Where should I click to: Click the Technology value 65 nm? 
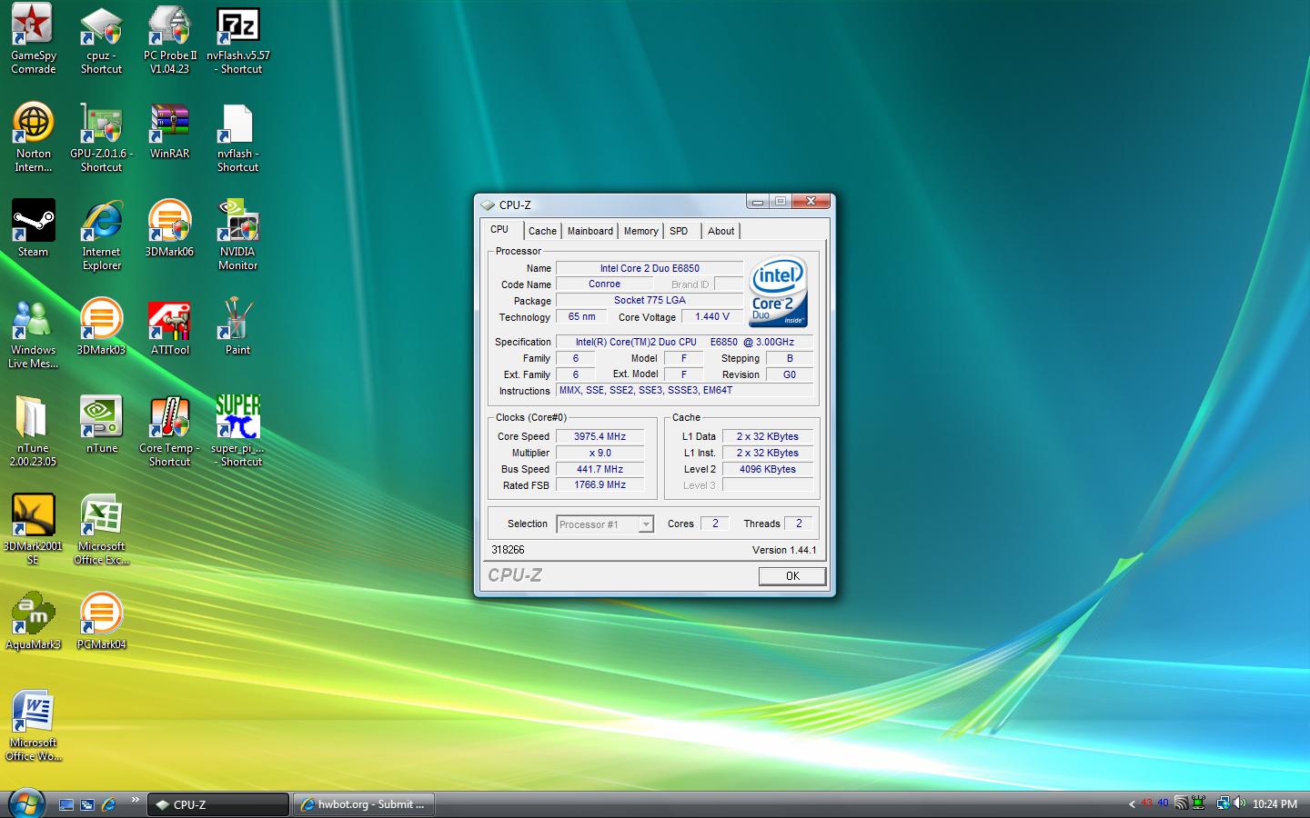point(581,317)
